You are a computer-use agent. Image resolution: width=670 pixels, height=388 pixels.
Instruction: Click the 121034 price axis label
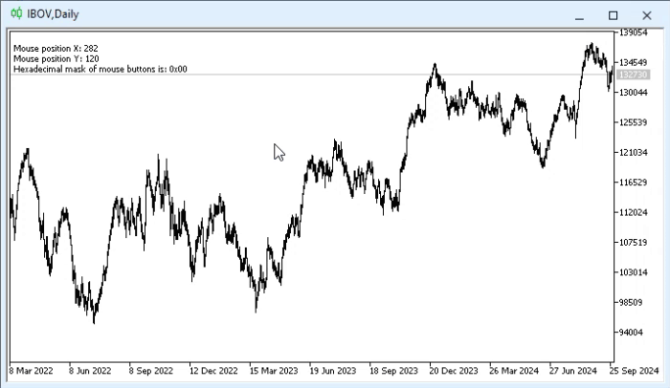point(634,152)
